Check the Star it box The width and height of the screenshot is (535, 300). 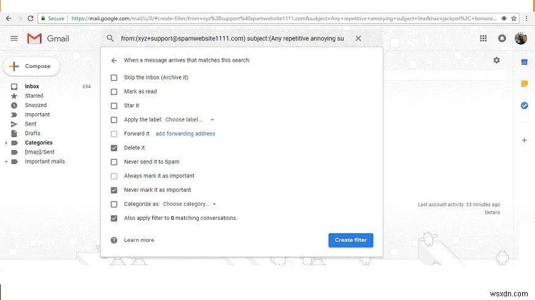pyautogui.click(x=114, y=106)
